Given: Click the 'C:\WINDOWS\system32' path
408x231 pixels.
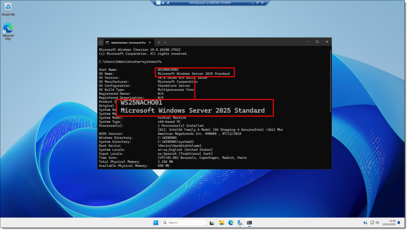Looking at the screenshot, I should [176, 142].
